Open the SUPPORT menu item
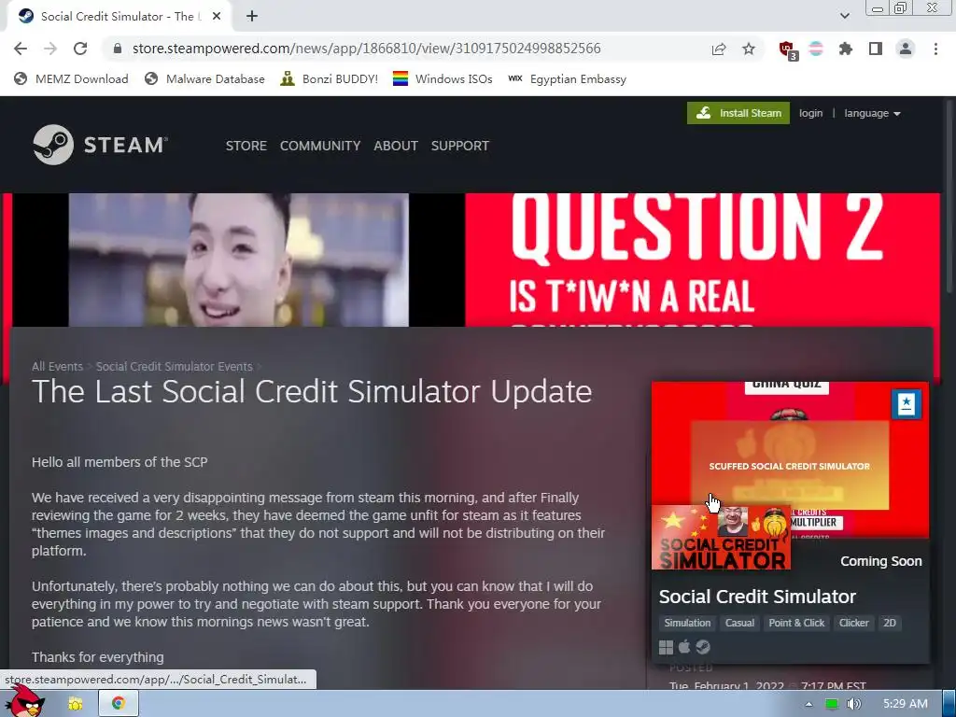Image resolution: width=956 pixels, height=717 pixels. click(460, 146)
